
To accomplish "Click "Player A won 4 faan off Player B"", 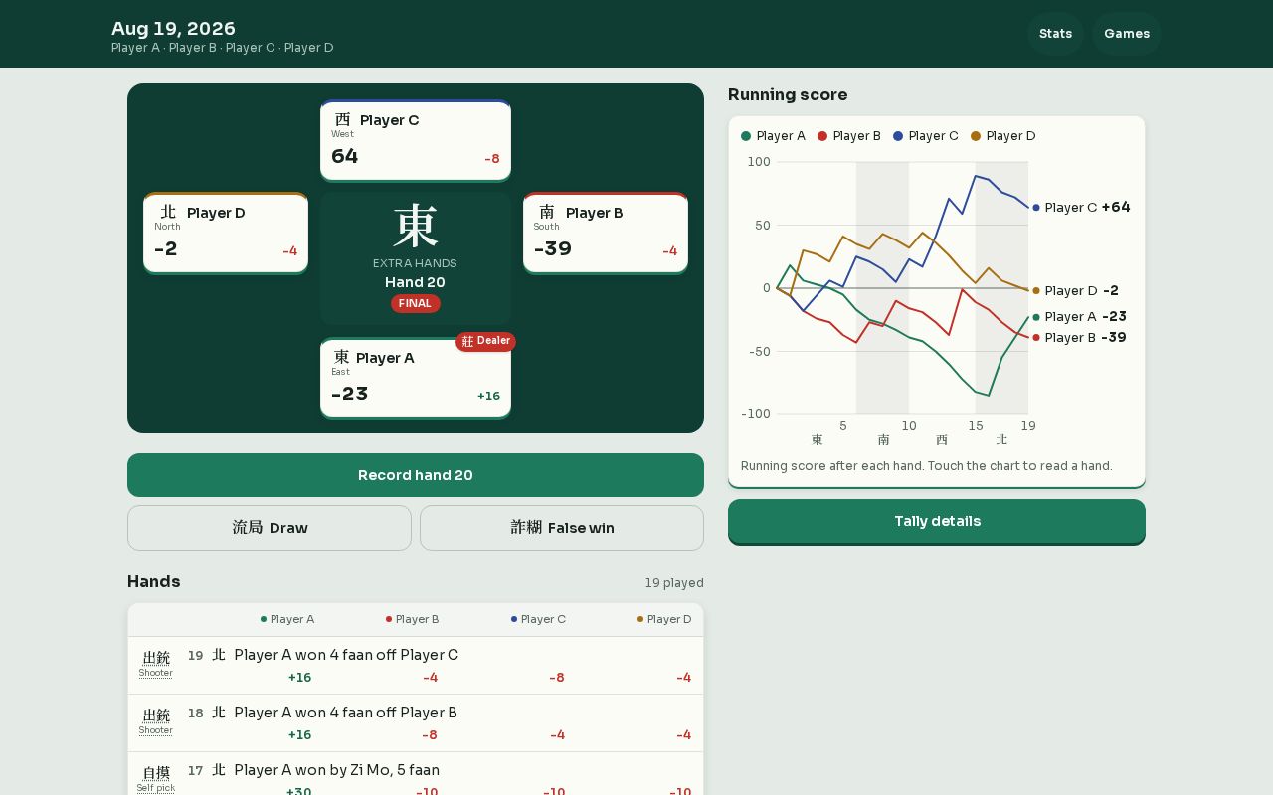I will click(346, 713).
